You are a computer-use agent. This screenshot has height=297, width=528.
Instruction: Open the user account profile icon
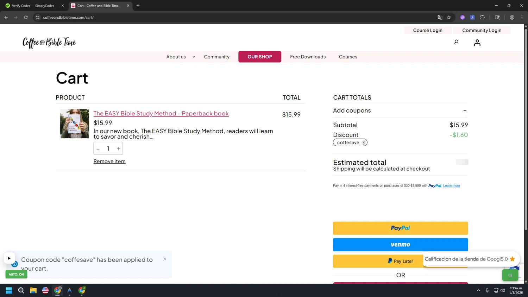click(477, 43)
